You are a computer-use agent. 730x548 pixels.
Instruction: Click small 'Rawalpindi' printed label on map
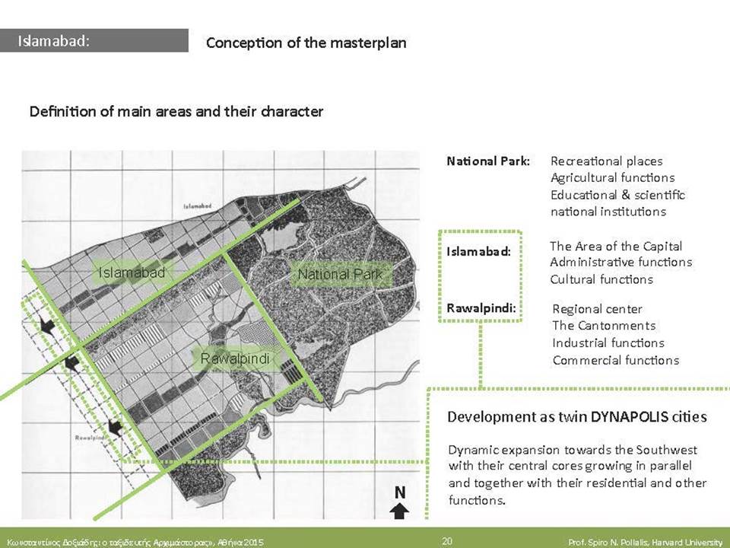[89, 438]
